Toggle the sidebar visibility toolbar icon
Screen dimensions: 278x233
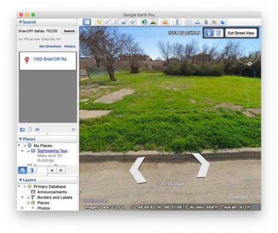coord(87,22)
